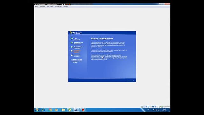Open the Windows Start menu orb

37,110
